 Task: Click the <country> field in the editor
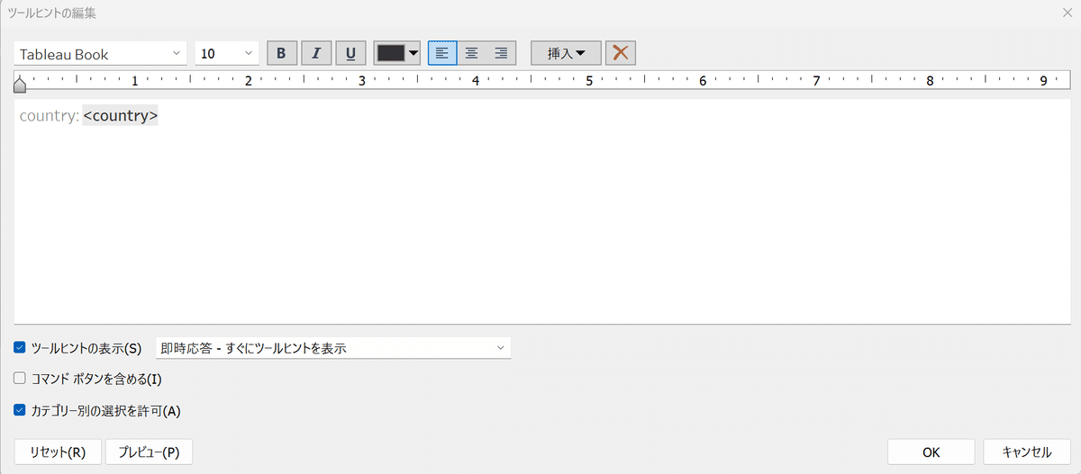pos(120,116)
